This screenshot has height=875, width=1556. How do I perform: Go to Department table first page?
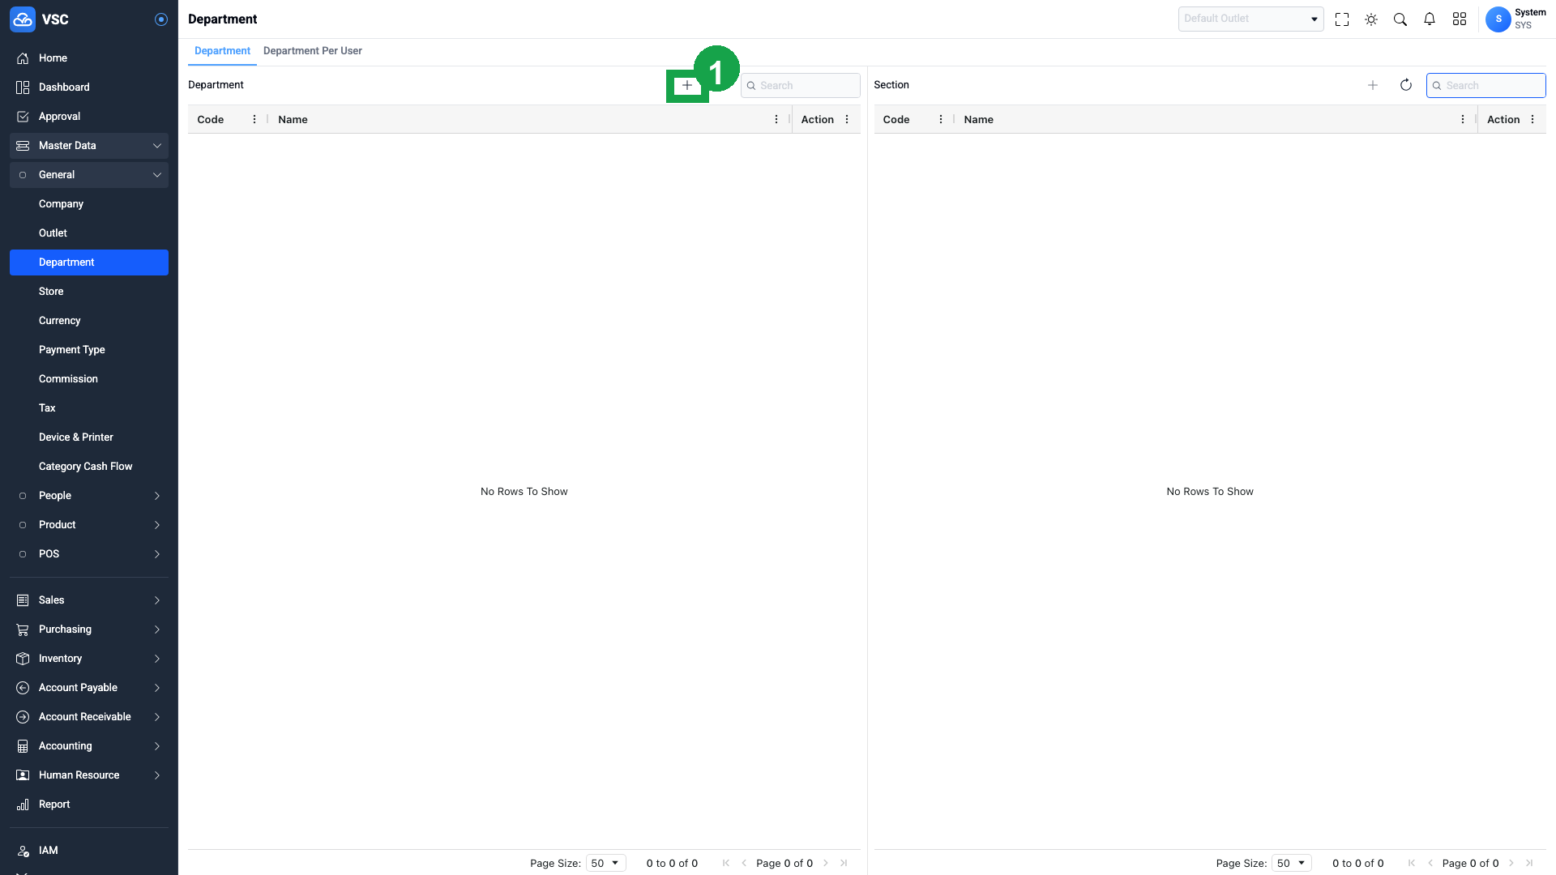pos(726,864)
